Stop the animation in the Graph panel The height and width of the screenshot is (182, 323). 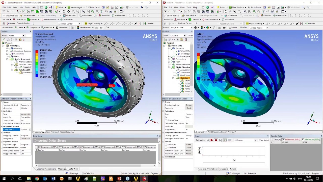[216, 140]
